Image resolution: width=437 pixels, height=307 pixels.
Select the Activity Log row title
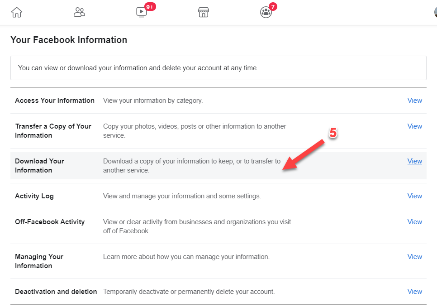tap(34, 196)
